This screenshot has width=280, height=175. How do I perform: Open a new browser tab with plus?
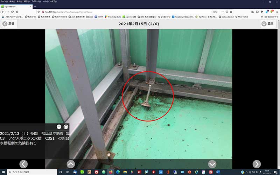coord(35,7)
